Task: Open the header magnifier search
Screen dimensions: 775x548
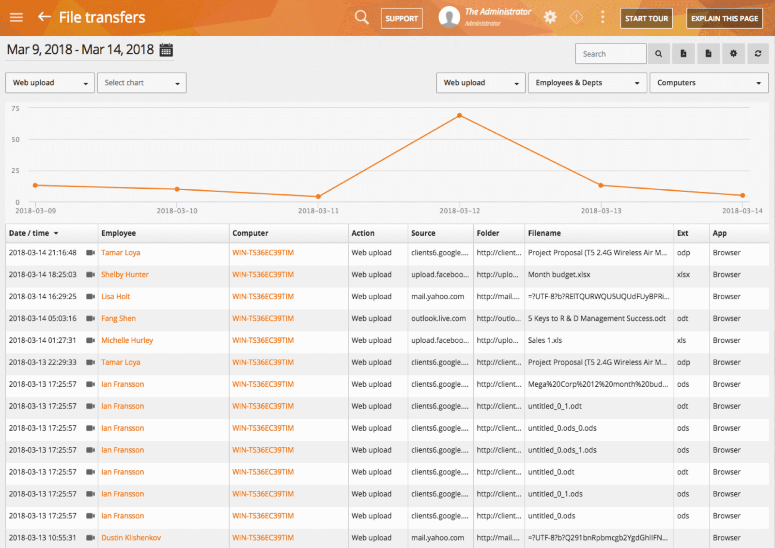Action: (361, 17)
